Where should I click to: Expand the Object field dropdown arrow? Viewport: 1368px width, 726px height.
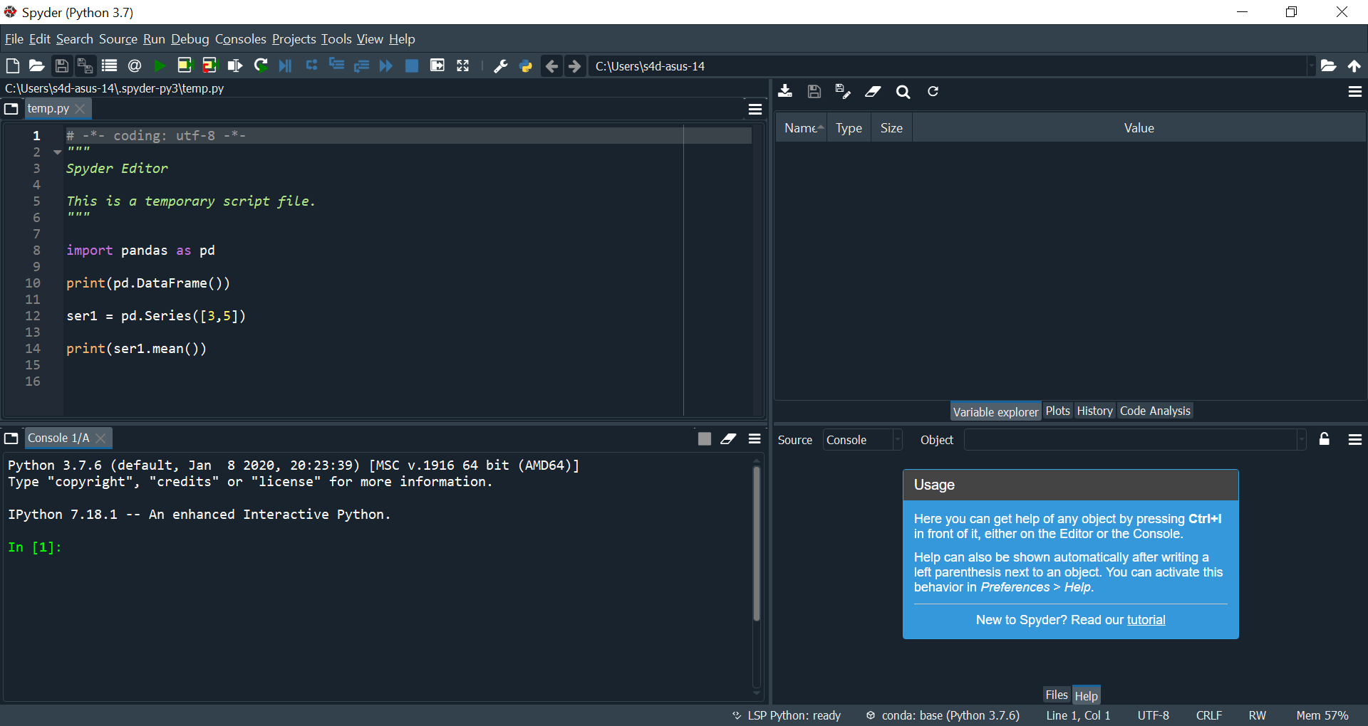[x=1302, y=440]
